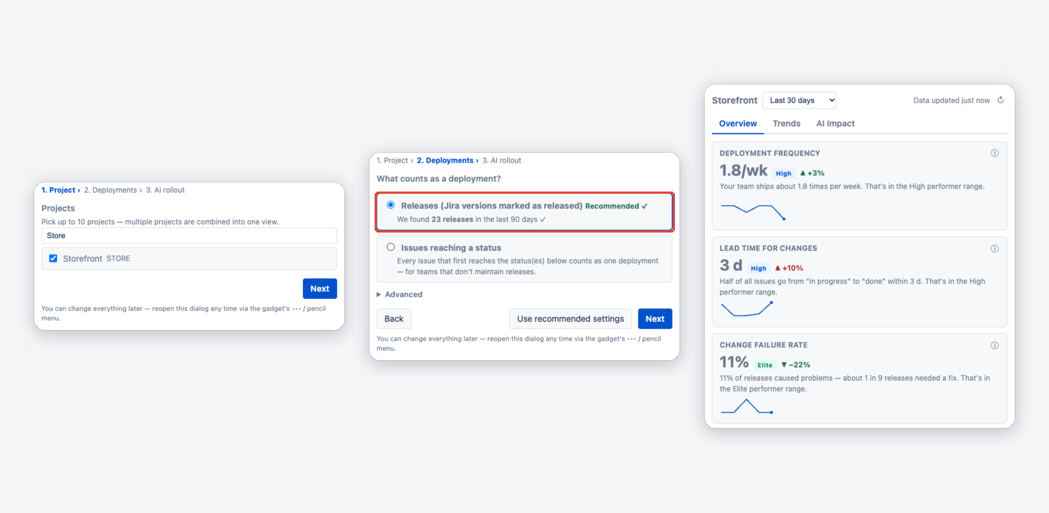Screen dimensions: 1049x513
Task: Switch to the Trends tab
Action: pos(786,124)
